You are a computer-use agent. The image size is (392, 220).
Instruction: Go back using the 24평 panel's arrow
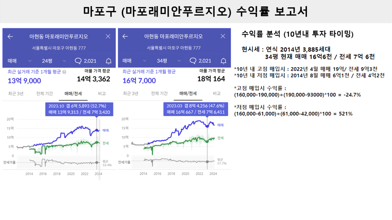point(10,36)
